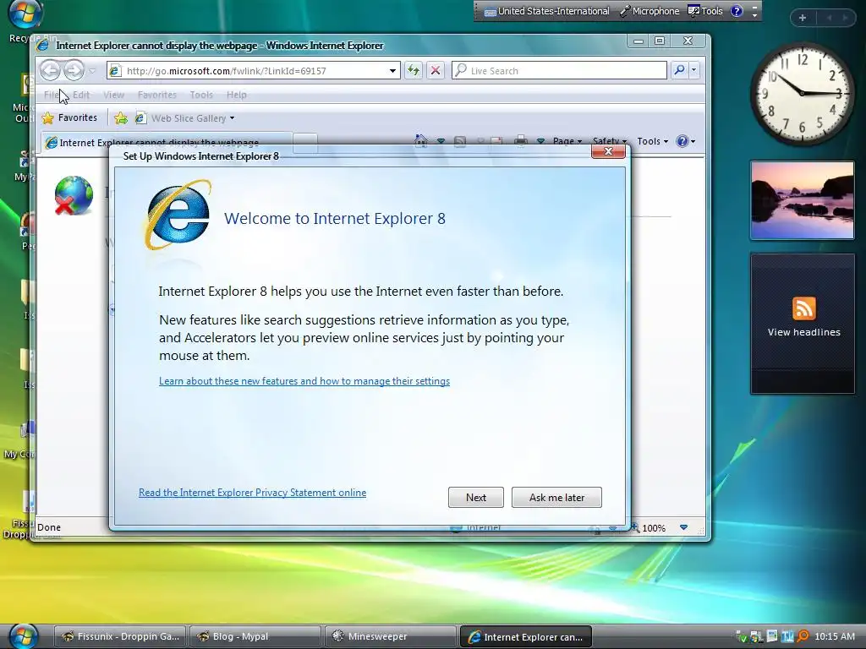Click the Windows Update tray icon
The image size is (866, 649).
pos(757,637)
